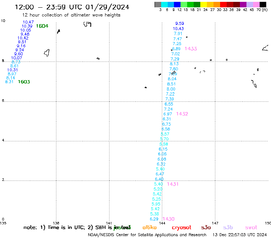Click the purple legend color swatch
This screenshot has width=271, height=238.
[x=243, y=4]
